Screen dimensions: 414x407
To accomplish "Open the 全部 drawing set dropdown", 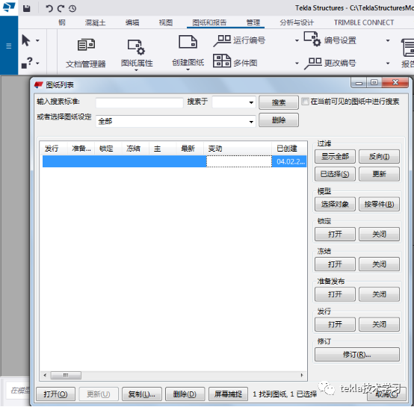I will pos(176,121).
